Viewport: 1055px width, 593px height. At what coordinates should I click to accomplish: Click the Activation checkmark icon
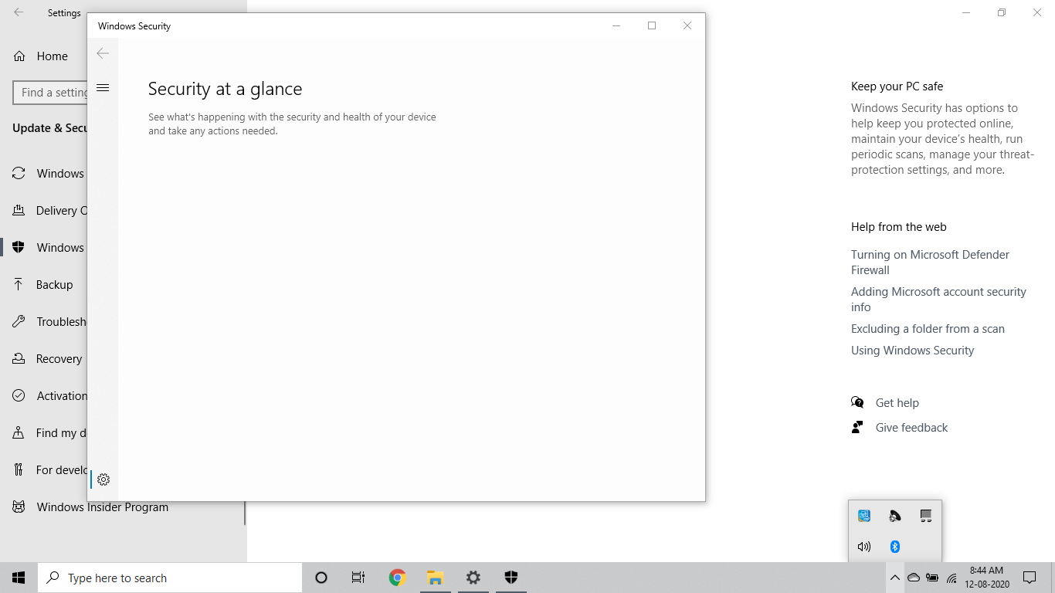coord(19,396)
